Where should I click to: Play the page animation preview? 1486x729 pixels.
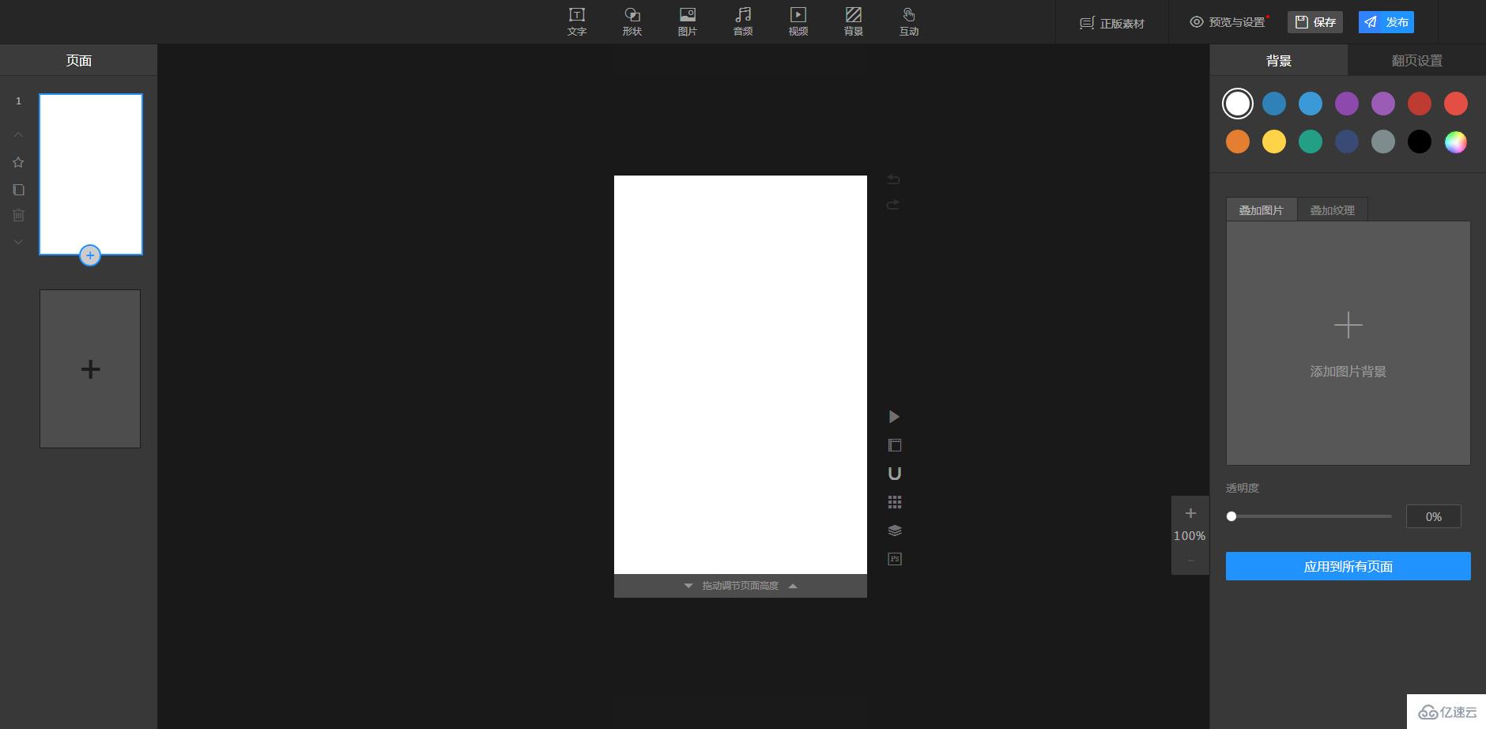click(894, 417)
